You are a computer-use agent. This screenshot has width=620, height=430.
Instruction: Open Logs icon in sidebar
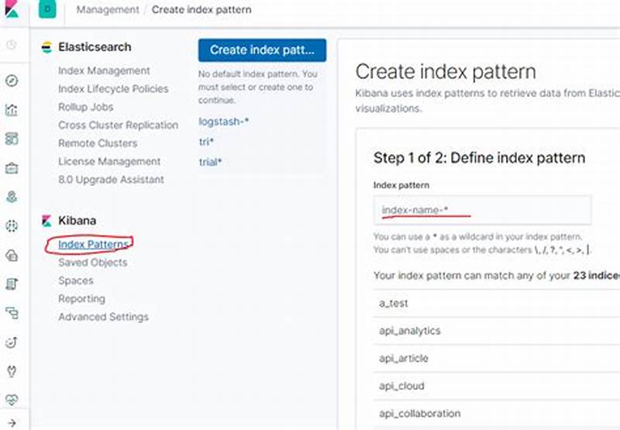[x=12, y=284]
